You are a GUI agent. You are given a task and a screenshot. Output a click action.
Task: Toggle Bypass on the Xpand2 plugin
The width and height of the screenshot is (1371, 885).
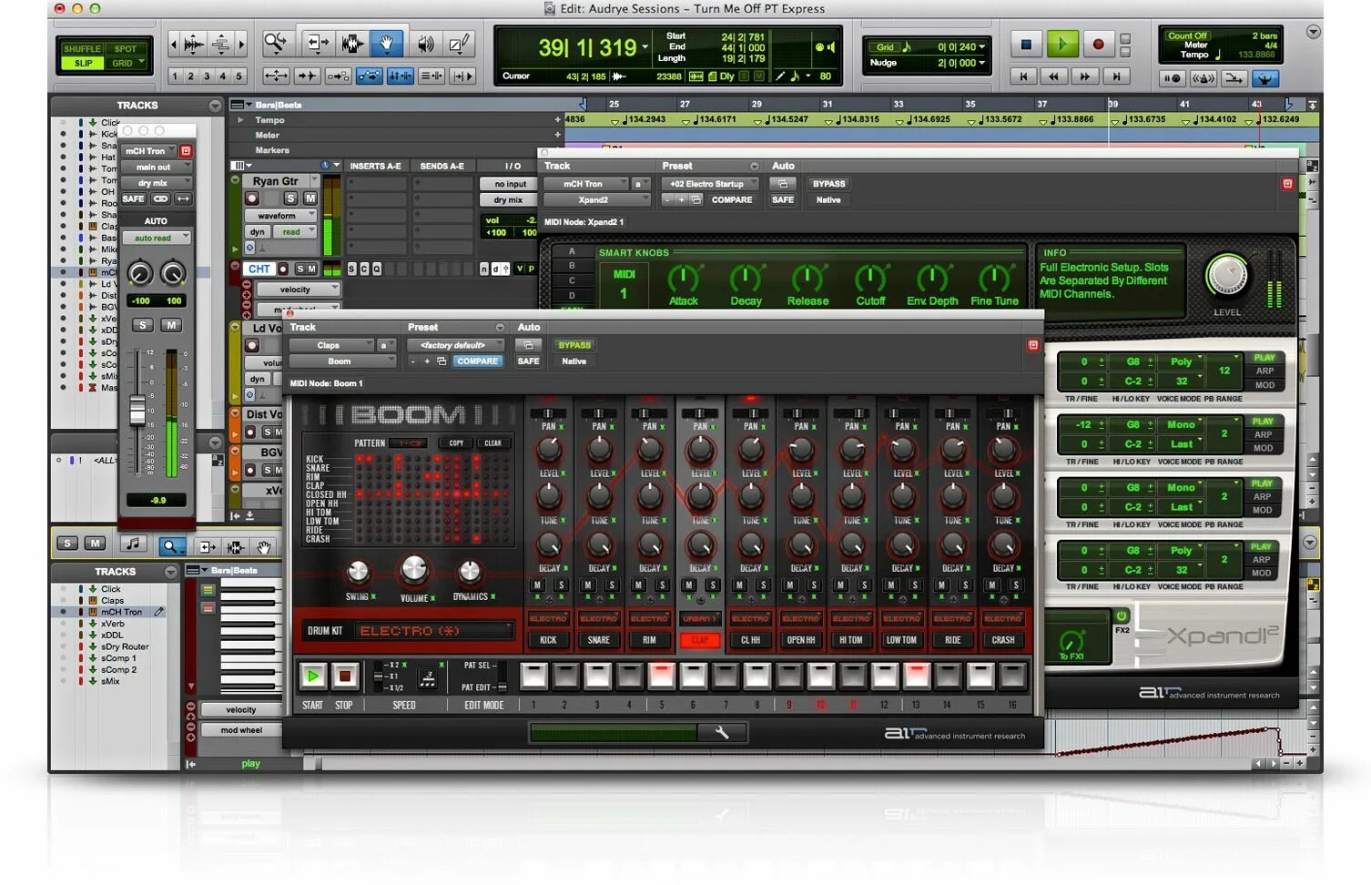click(x=828, y=184)
